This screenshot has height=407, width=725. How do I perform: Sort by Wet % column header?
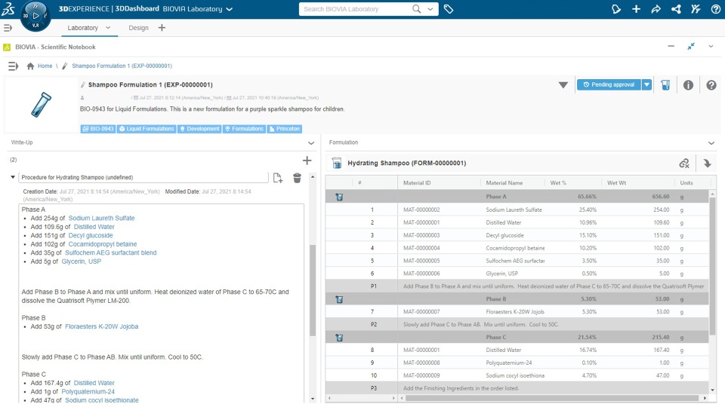tap(558, 183)
